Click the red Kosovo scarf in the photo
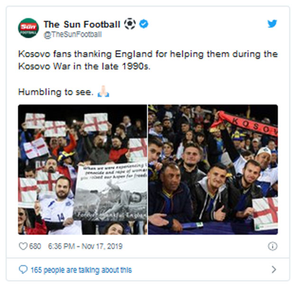Screen dimensions: 294x287 pyautogui.click(x=247, y=123)
